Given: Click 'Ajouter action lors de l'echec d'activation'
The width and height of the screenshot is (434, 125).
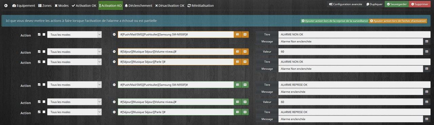Looking at the screenshot, I should point(398,21).
